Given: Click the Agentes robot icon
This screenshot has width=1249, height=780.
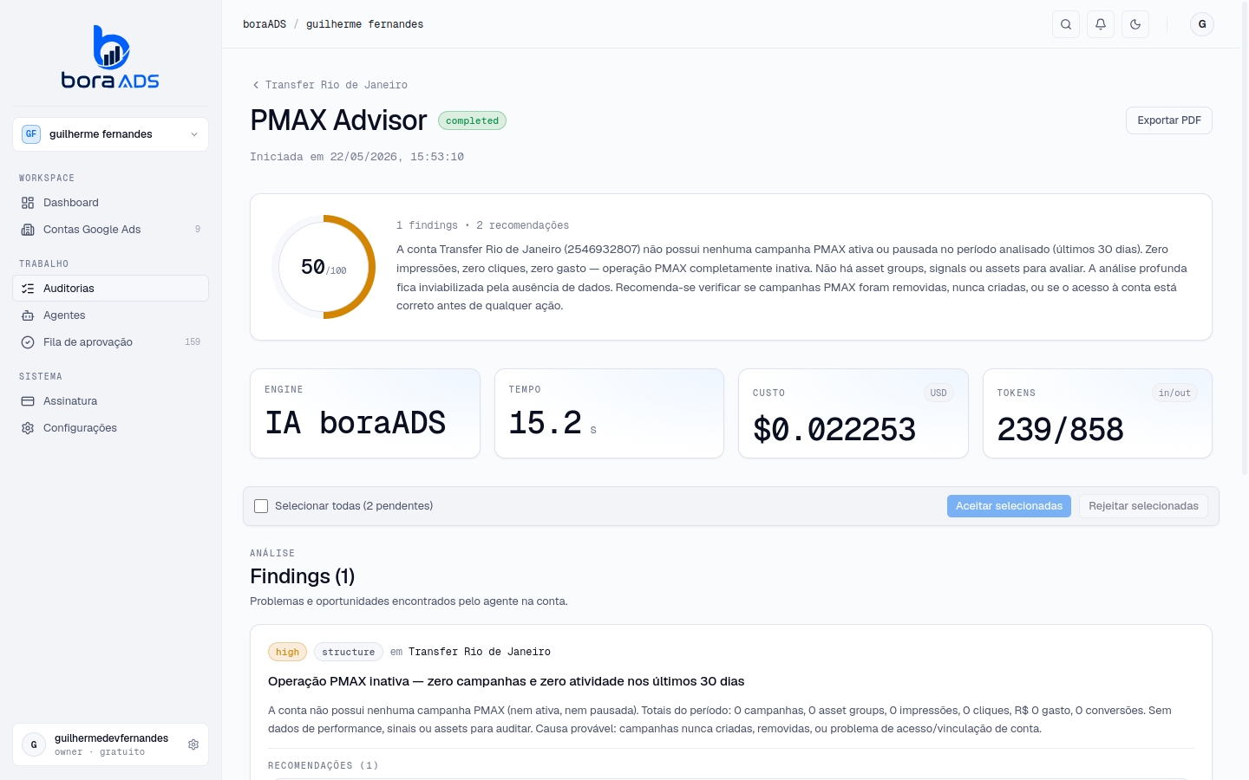Looking at the screenshot, I should click(28, 315).
